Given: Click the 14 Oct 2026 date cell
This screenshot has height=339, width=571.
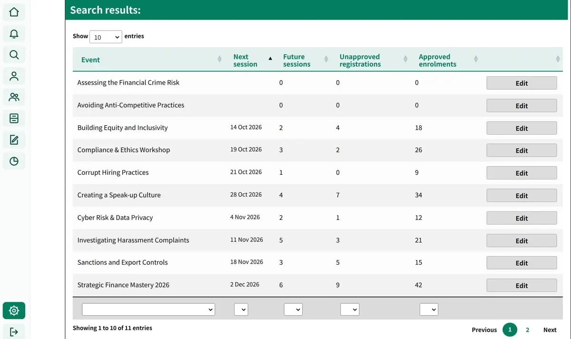Looking at the screenshot, I should [x=246, y=127].
